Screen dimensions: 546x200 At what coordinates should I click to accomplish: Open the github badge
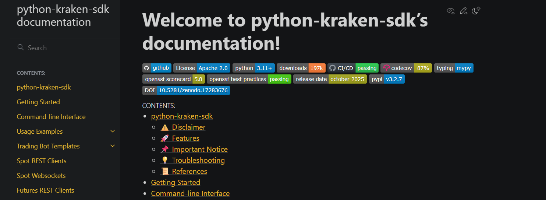[x=157, y=68]
